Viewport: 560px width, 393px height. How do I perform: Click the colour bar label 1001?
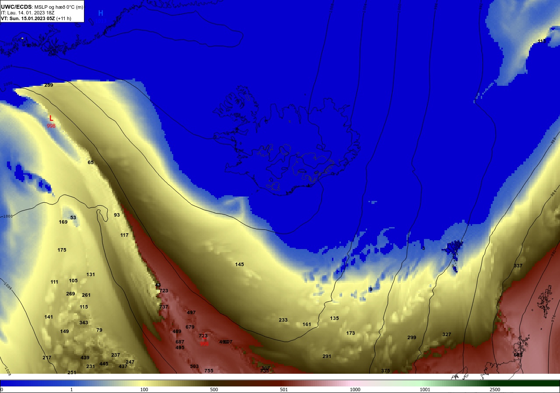(x=425, y=389)
